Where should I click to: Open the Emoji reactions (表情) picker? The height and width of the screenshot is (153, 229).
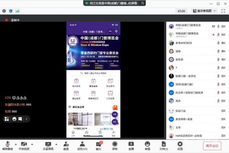click(147, 144)
